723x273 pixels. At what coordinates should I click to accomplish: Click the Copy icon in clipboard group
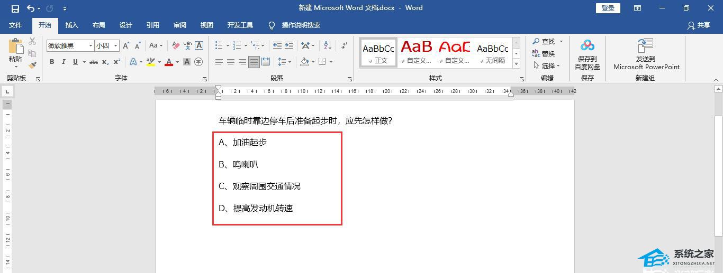(x=32, y=53)
